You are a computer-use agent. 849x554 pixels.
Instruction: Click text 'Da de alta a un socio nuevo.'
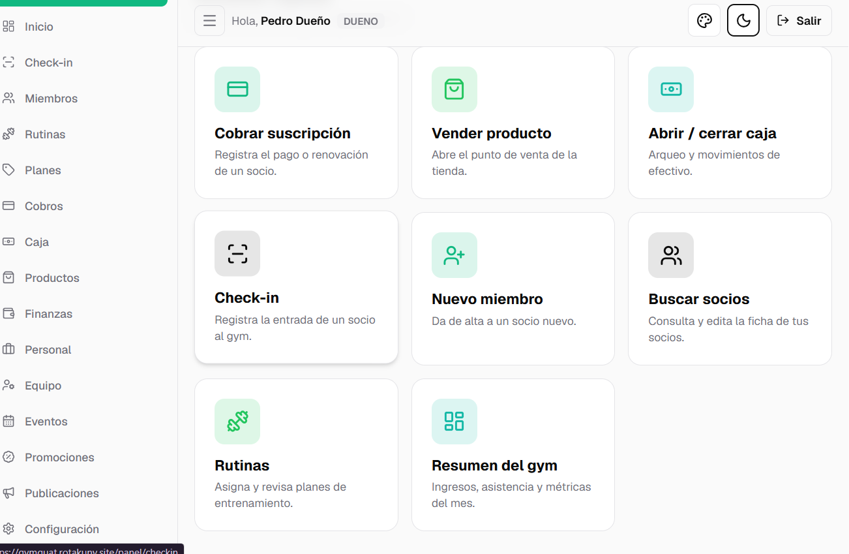point(504,321)
